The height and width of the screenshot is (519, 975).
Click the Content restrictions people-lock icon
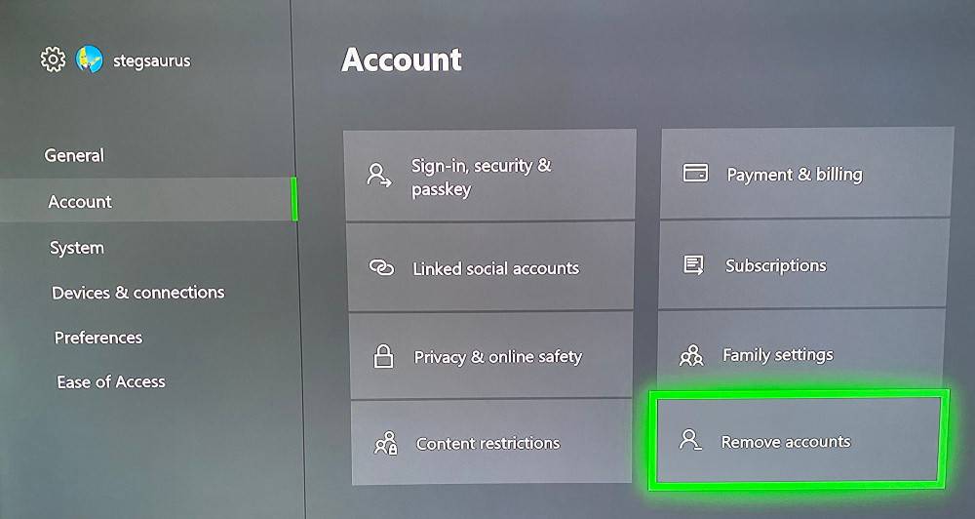tap(385, 443)
